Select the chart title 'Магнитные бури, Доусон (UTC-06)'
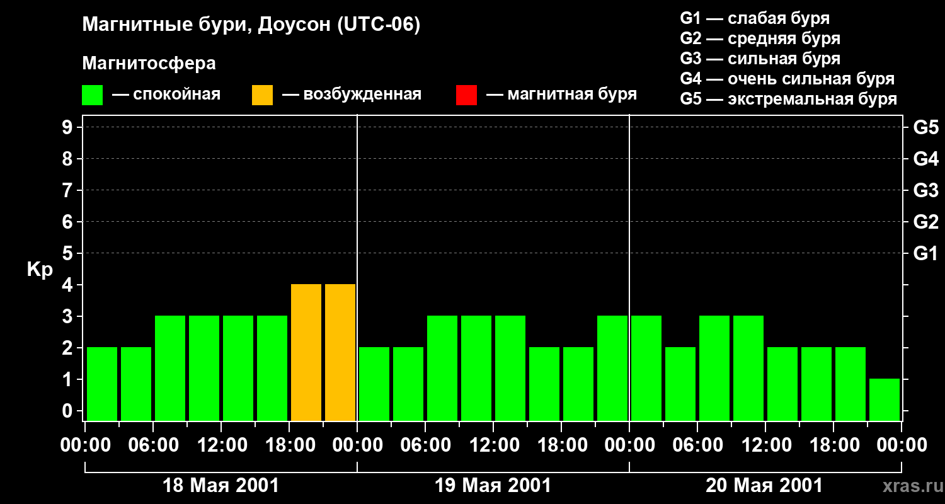Image resolution: width=945 pixels, height=504 pixels. pyautogui.click(x=251, y=26)
